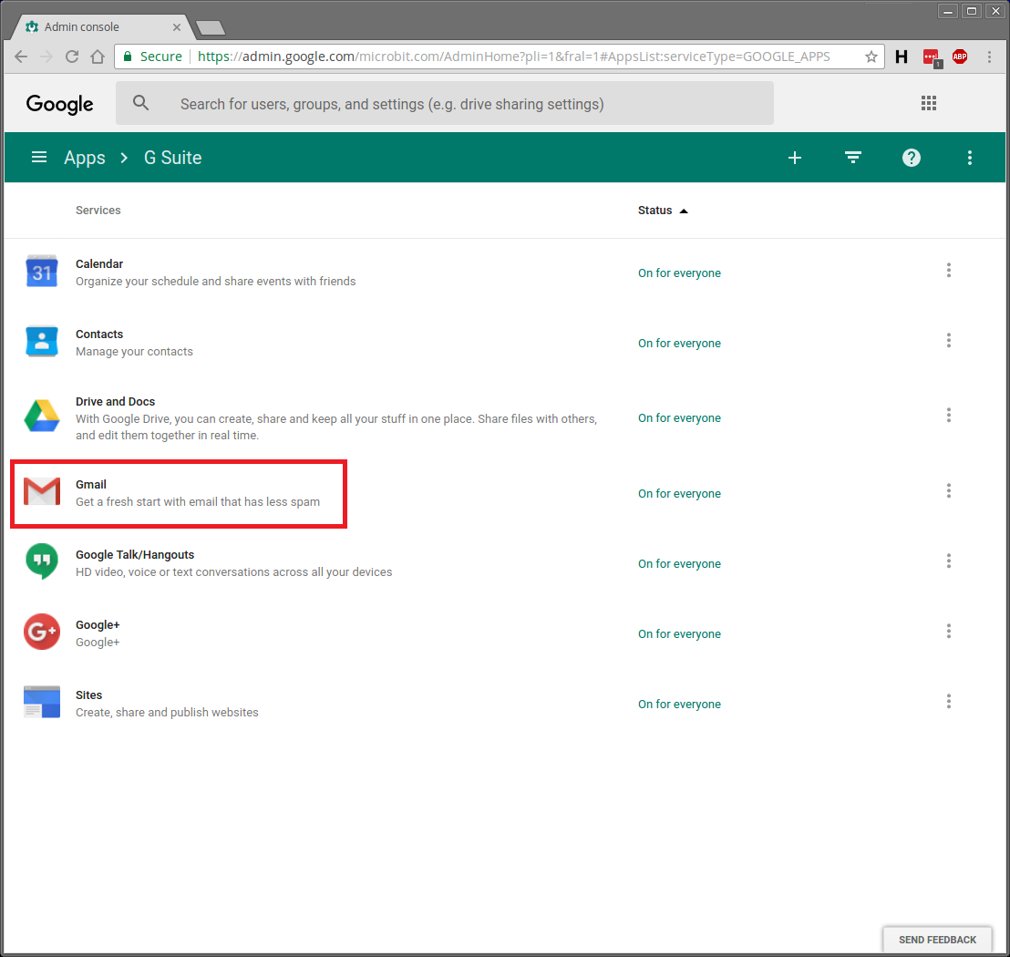Viewport: 1010px width, 957px height.
Task: Click the browser address bar URL
Action: click(x=513, y=57)
